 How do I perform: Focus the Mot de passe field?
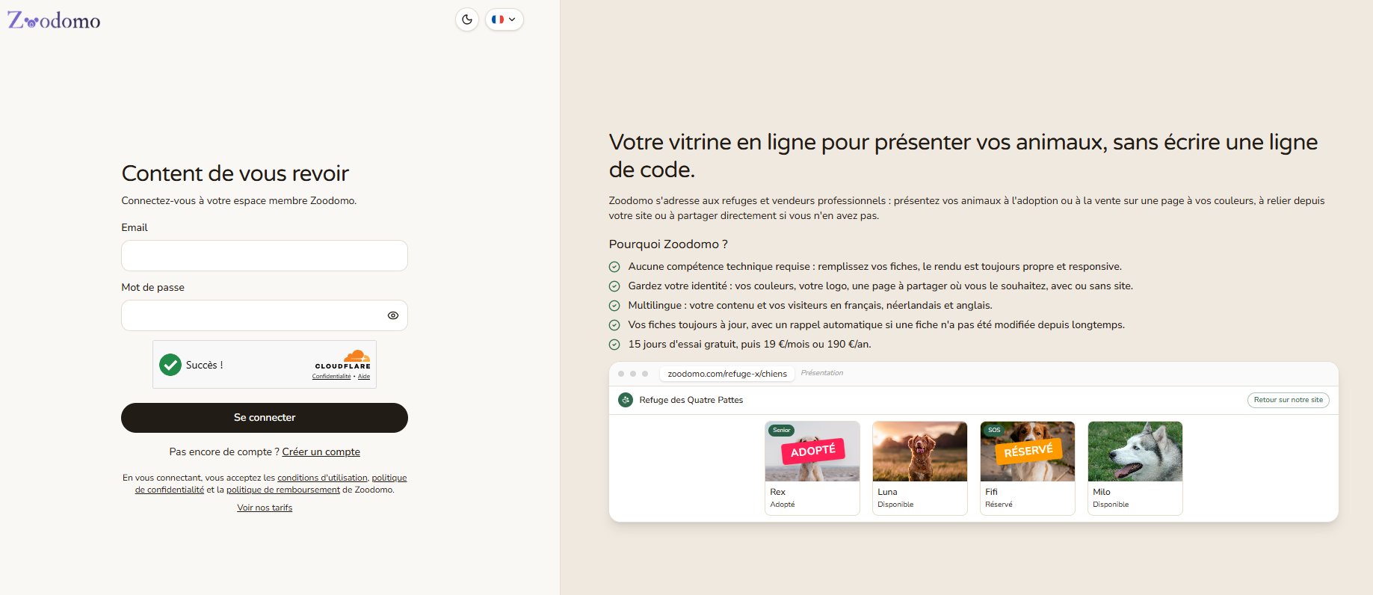(265, 315)
